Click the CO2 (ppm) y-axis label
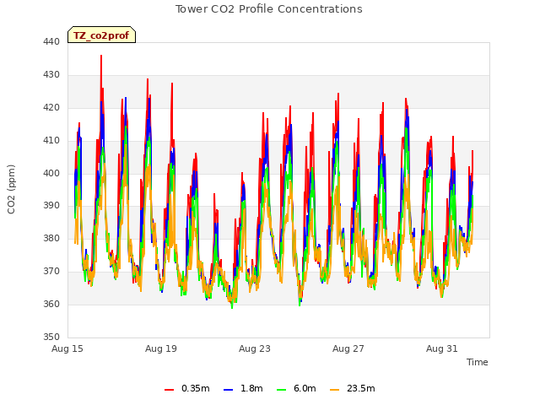Screen dimensions: 540x405 click(x=11, y=189)
